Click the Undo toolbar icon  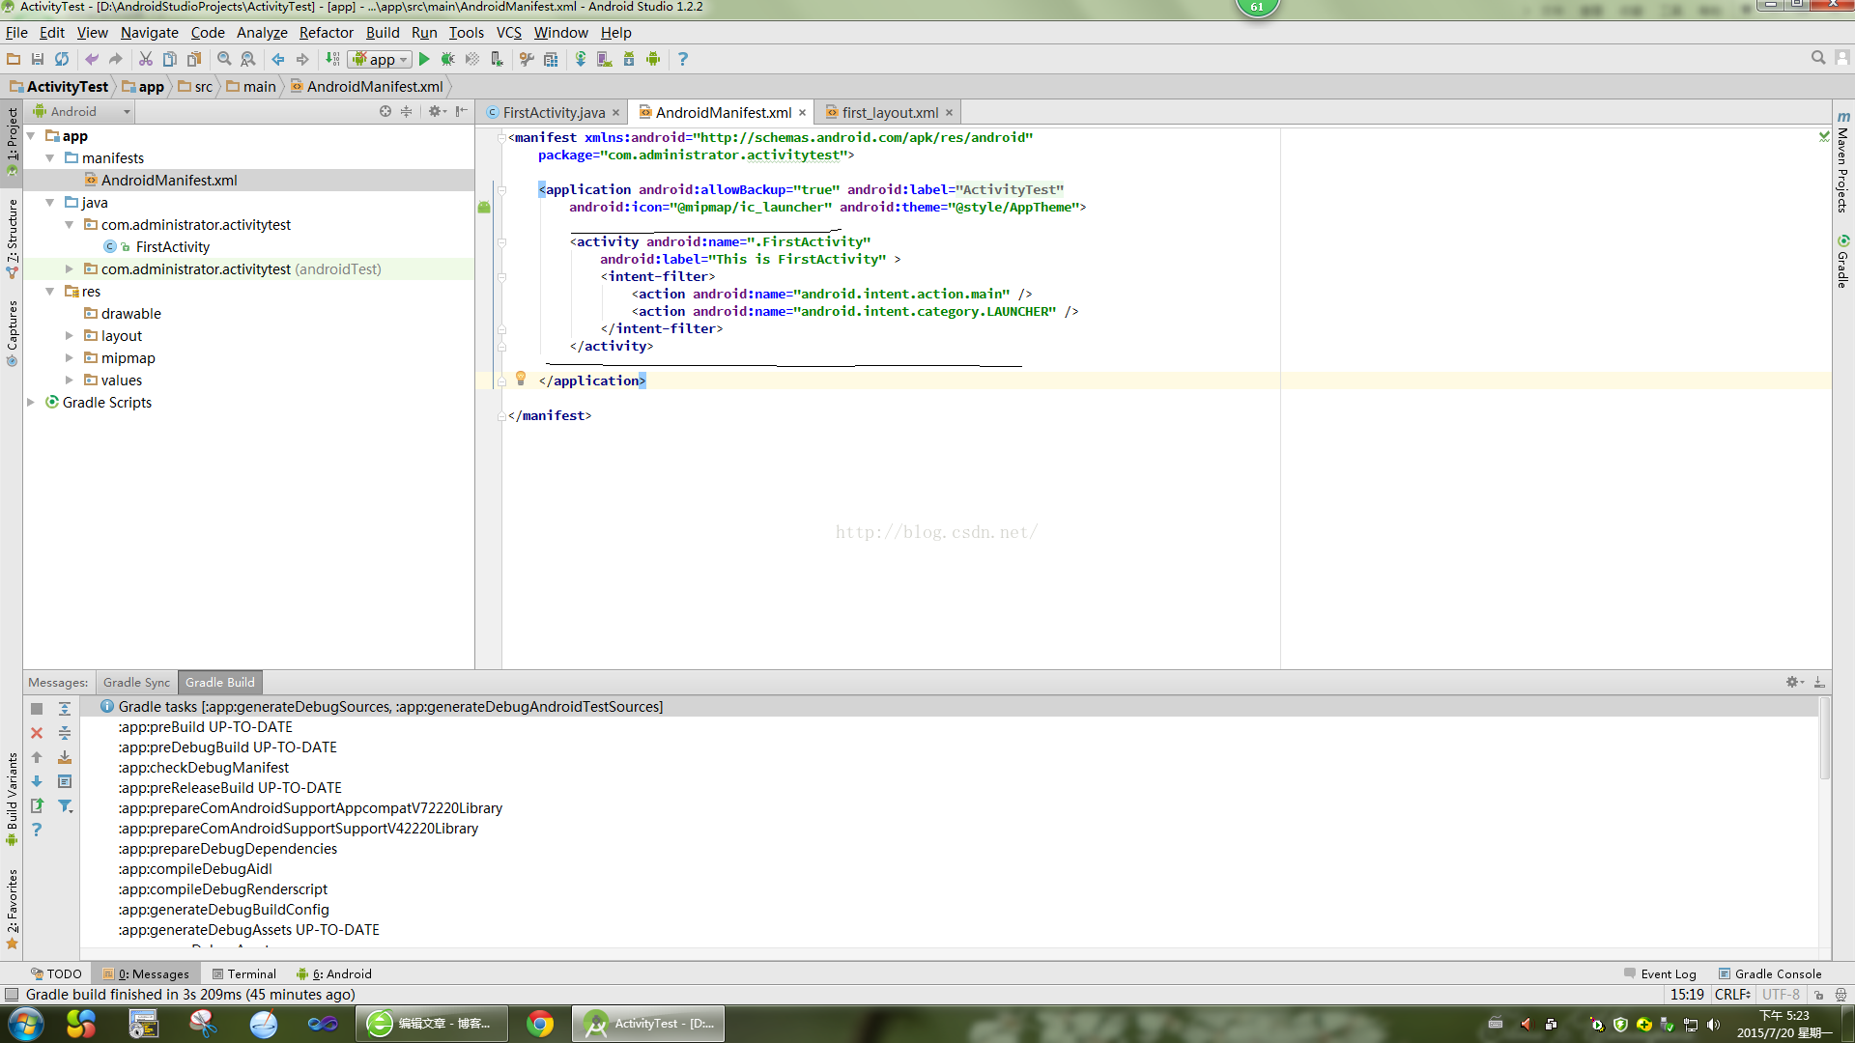coord(92,59)
